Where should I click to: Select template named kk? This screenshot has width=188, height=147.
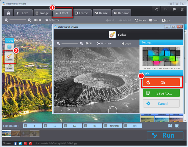pyautogui.click(x=93, y=126)
